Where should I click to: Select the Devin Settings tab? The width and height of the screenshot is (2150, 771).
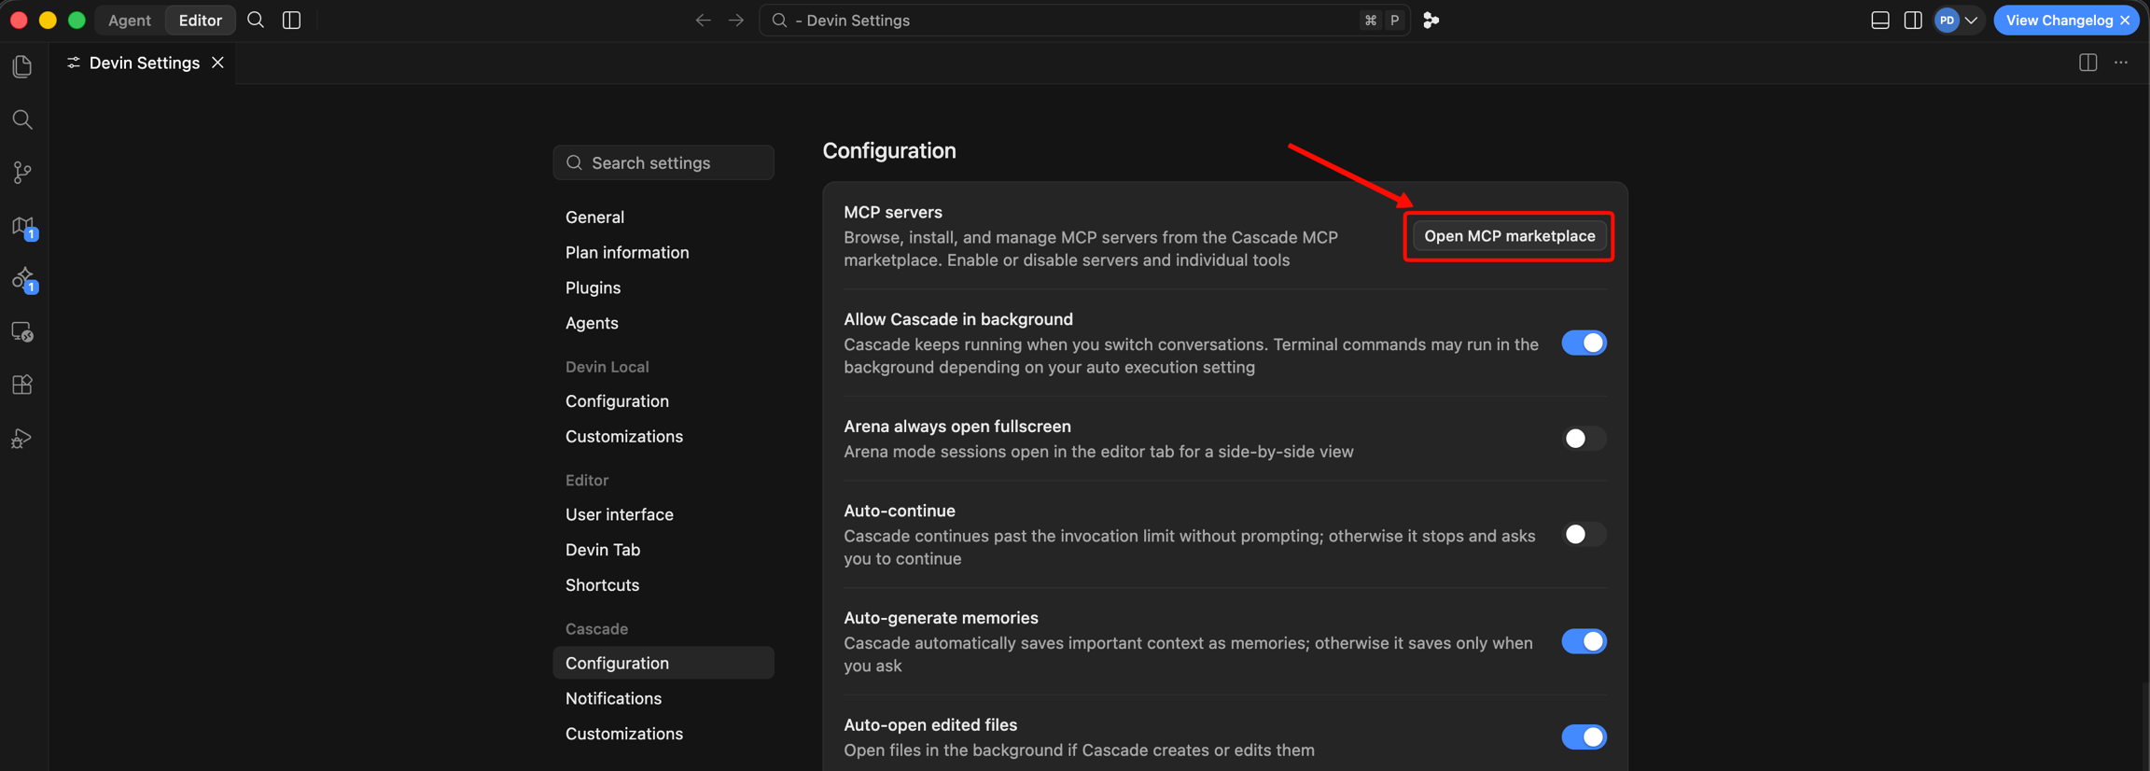pos(145,63)
